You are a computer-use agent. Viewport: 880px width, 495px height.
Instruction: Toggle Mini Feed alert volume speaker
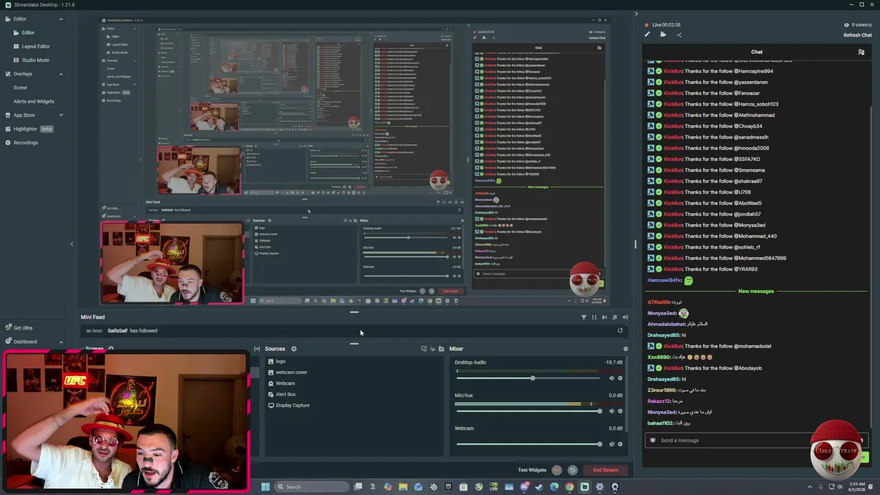pyautogui.click(x=625, y=317)
